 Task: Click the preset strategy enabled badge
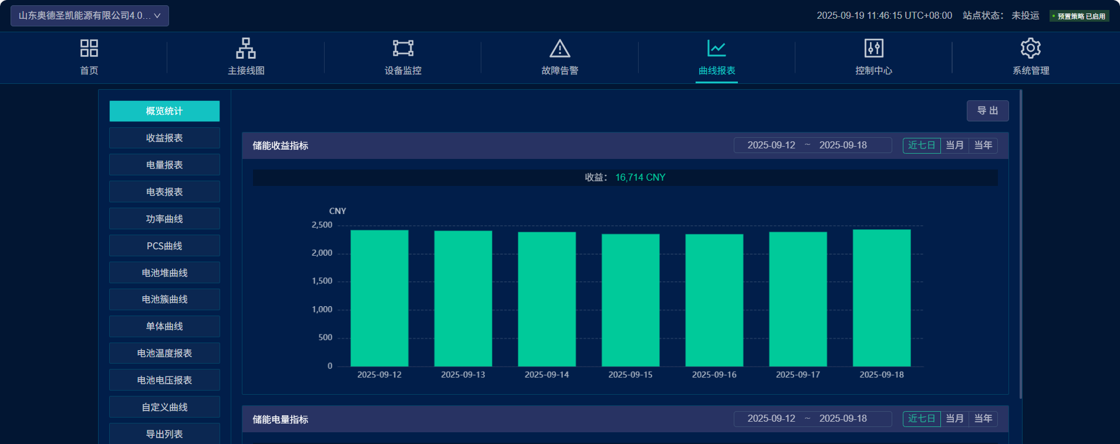click(1079, 16)
